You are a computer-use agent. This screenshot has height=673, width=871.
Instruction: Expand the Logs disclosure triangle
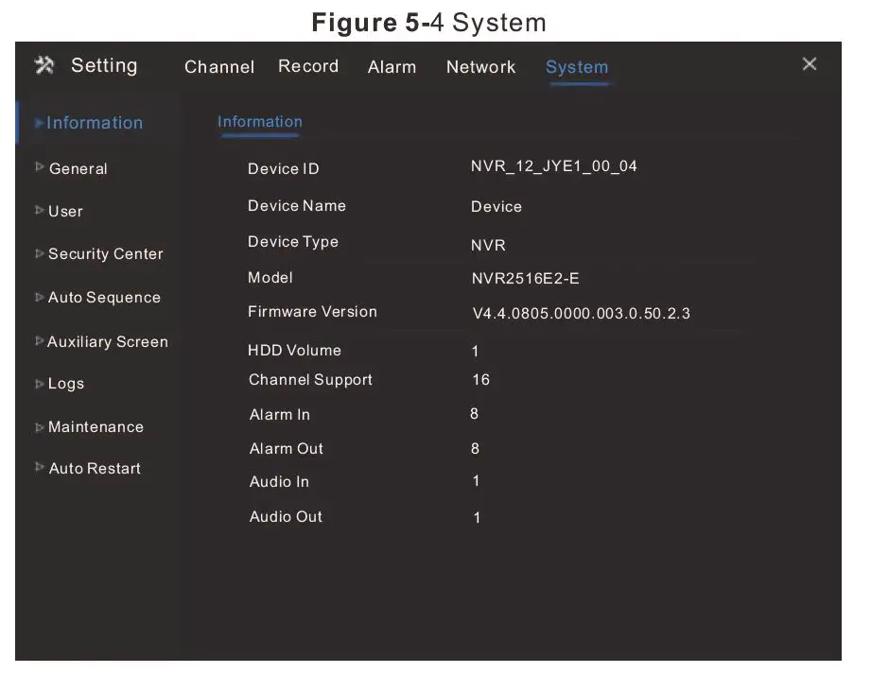[x=40, y=384]
